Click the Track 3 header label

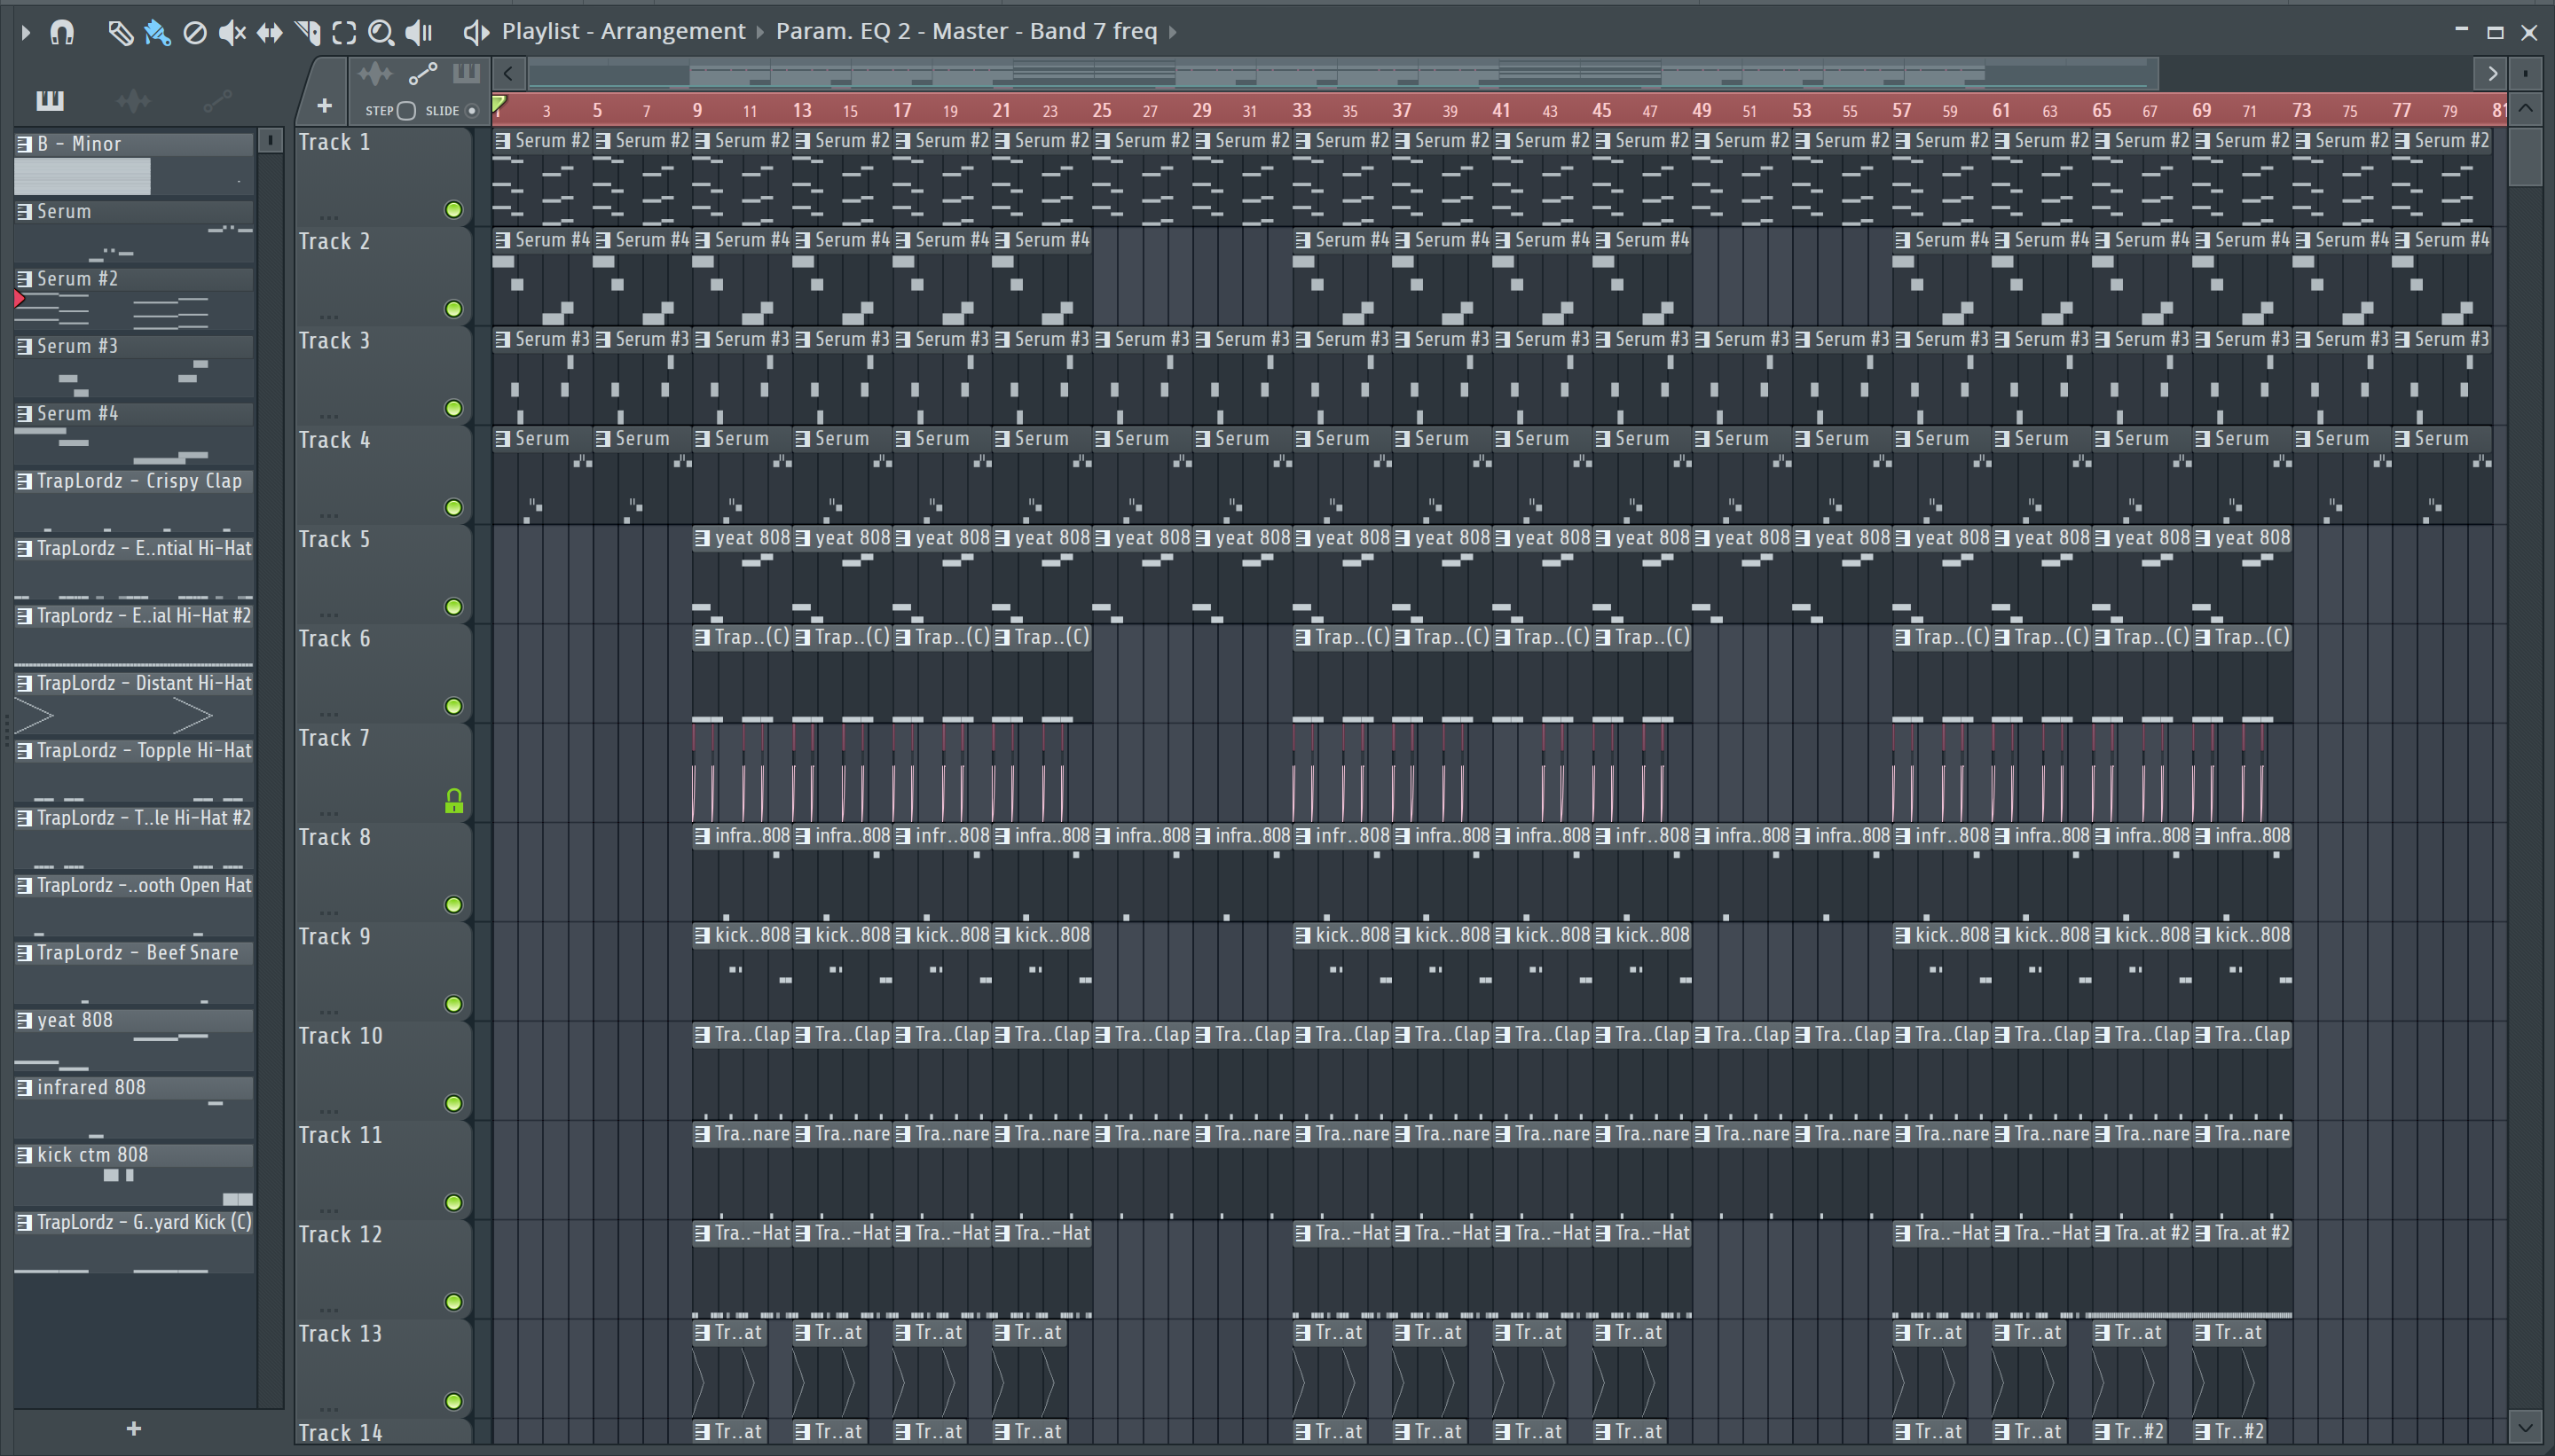tap(334, 341)
